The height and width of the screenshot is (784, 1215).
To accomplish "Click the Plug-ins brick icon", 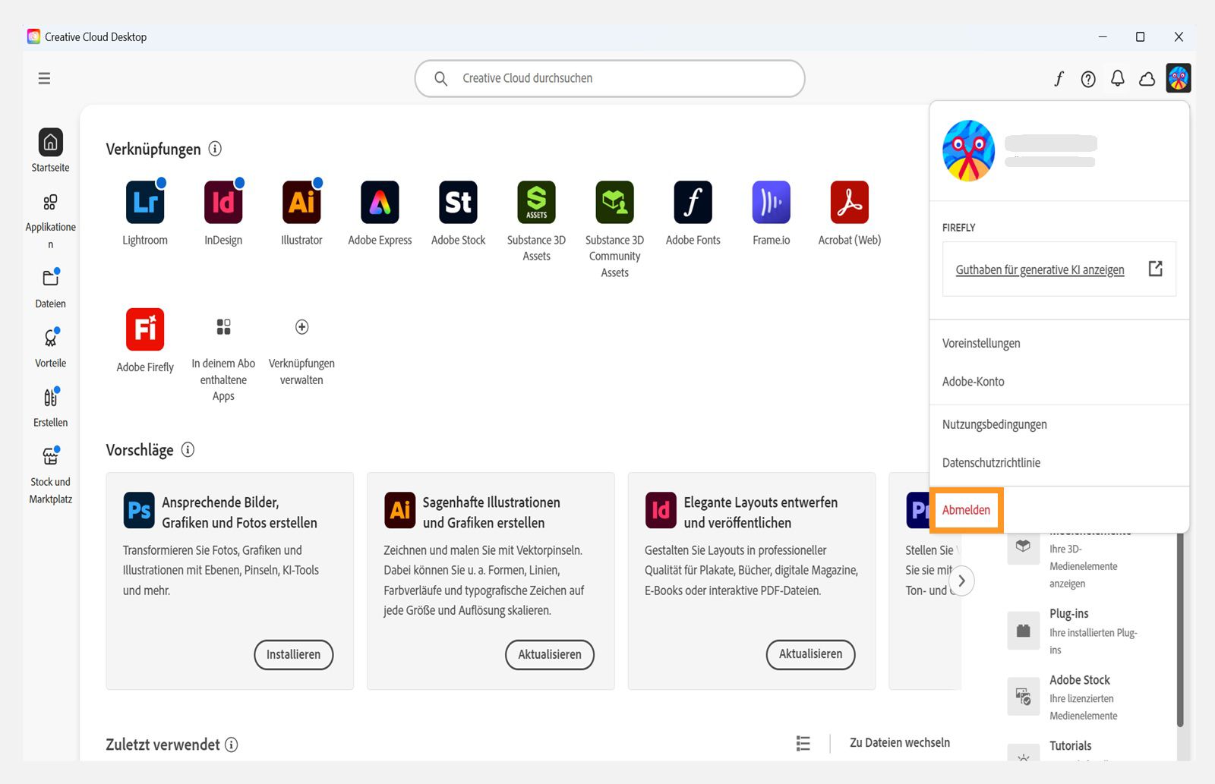I will coord(1023,631).
